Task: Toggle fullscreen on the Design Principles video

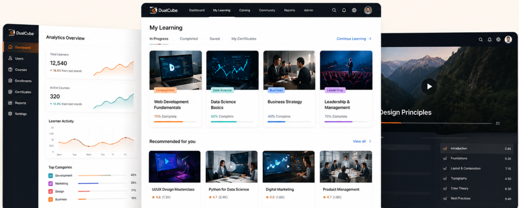Action: point(498,123)
